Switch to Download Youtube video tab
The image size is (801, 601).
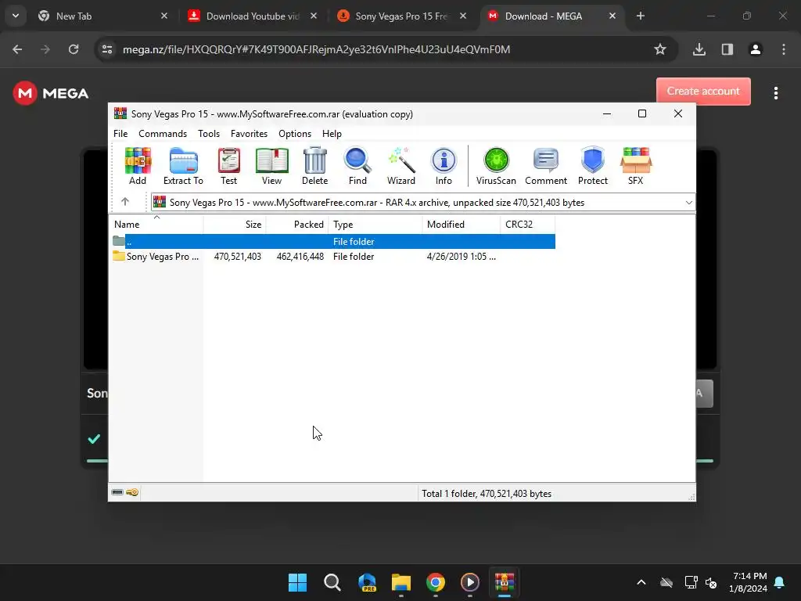click(253, 16)
